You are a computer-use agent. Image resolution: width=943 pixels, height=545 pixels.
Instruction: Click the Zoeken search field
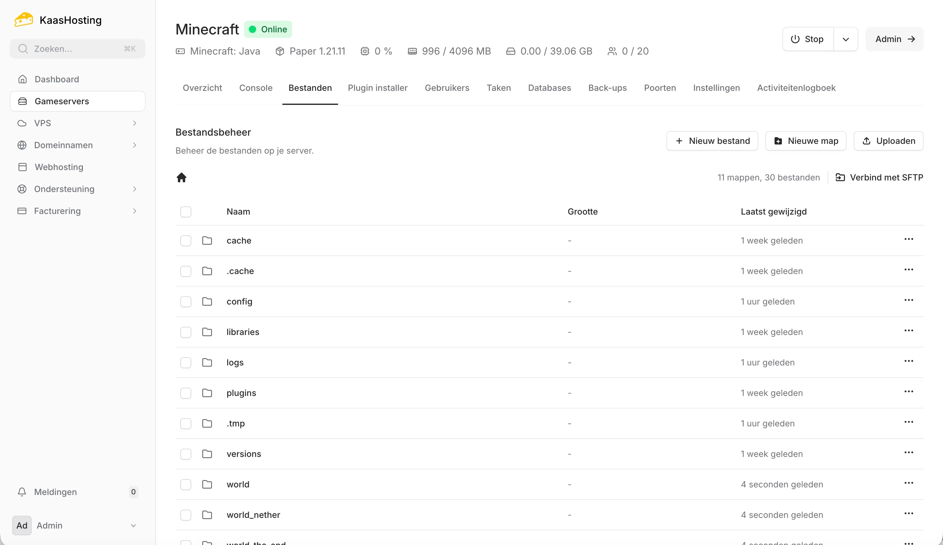(77, 49)
